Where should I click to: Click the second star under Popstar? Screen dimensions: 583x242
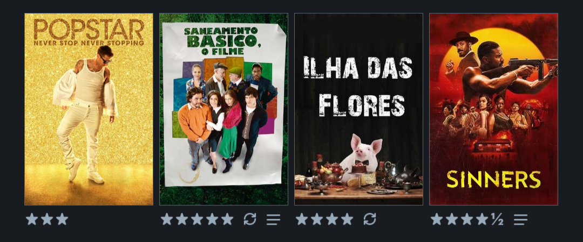click(x=47, y=219)
